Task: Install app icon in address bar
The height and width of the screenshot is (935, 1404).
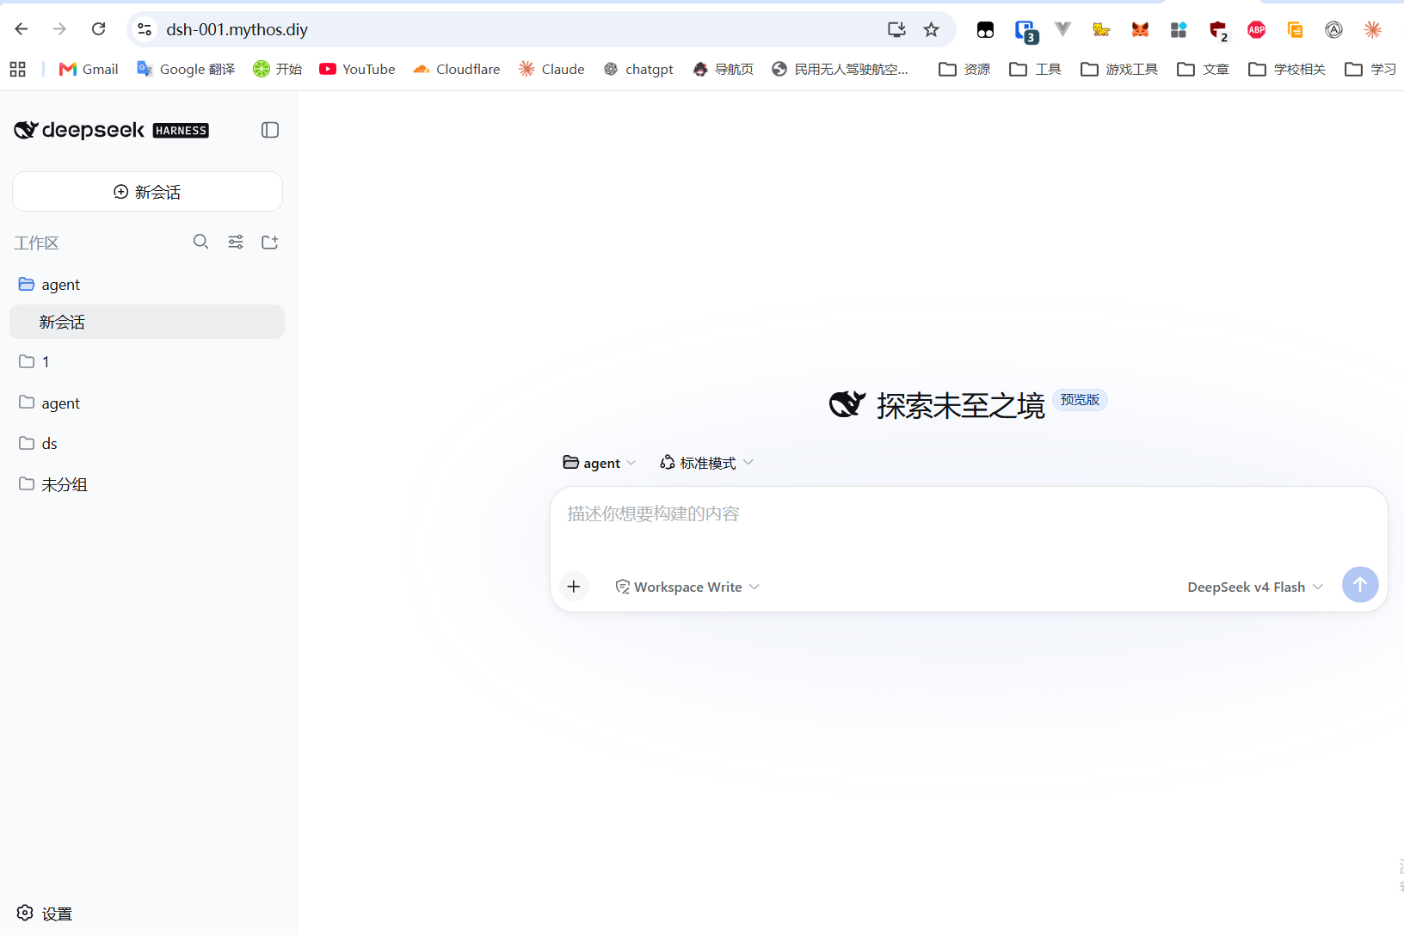Action: [x=896, y=29]
